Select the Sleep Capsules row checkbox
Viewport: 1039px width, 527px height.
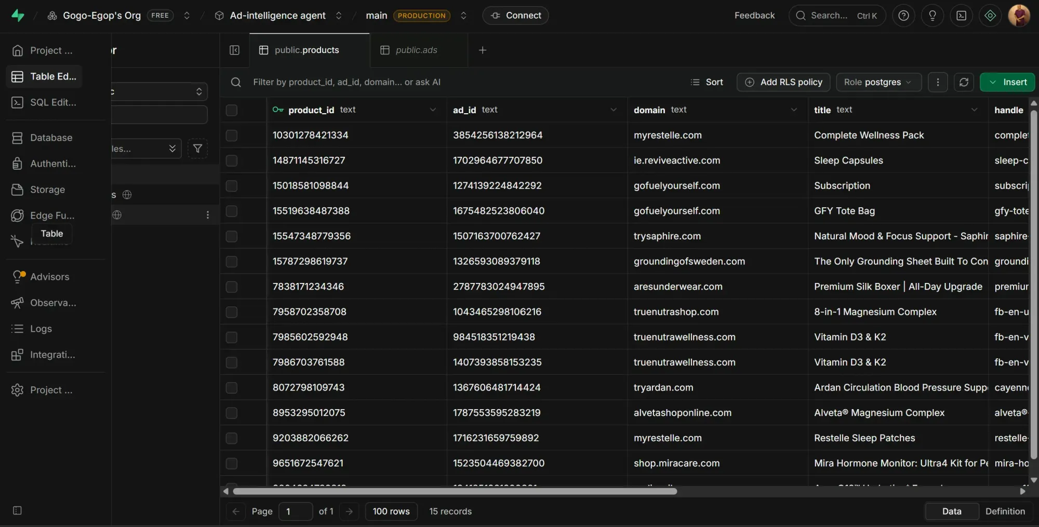coord(232,160)
